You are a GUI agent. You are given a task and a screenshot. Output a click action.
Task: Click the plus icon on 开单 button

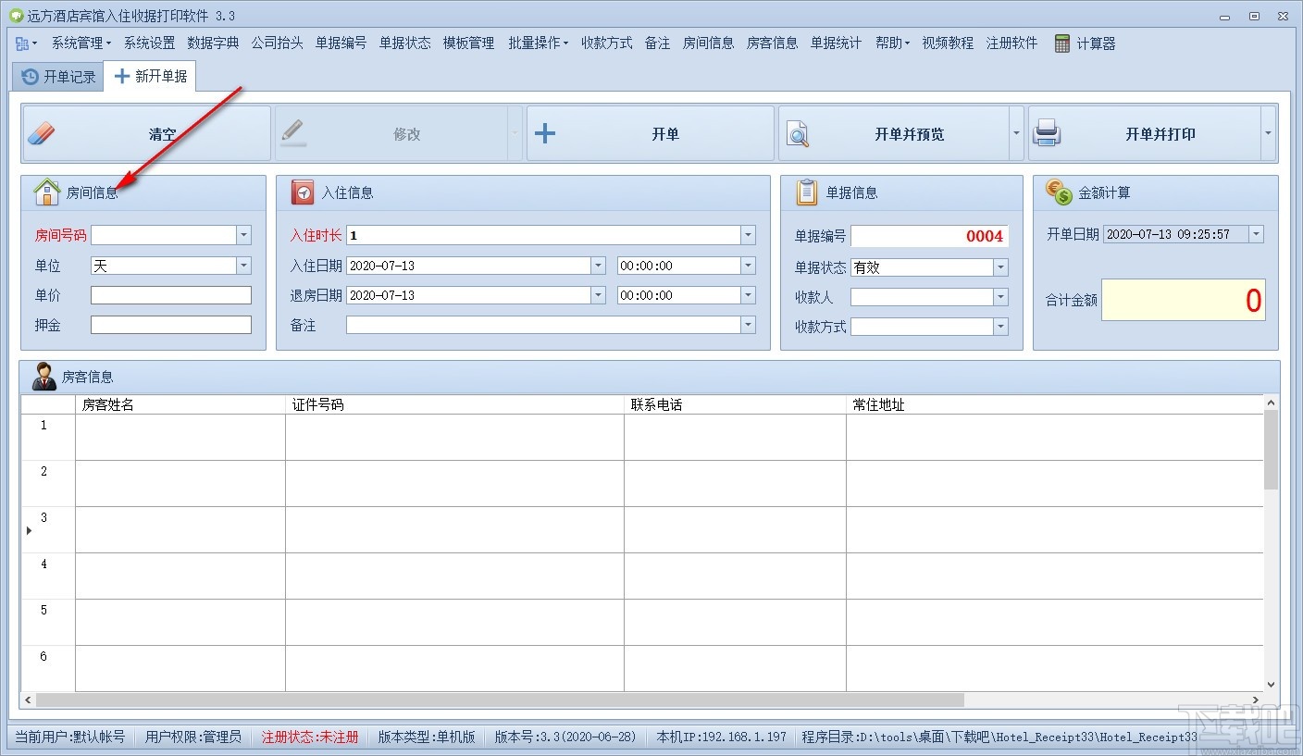545,134
